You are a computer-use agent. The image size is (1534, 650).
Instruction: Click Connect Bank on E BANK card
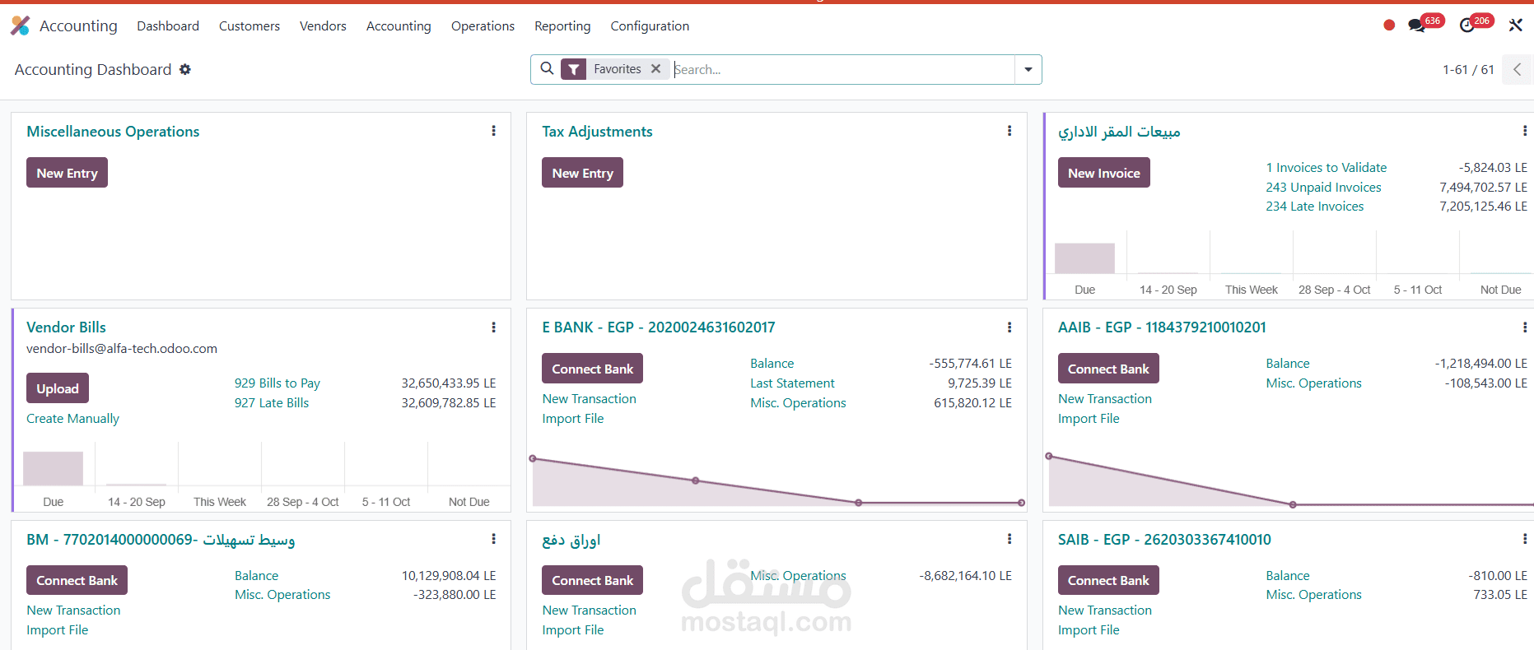pos(592,369)
